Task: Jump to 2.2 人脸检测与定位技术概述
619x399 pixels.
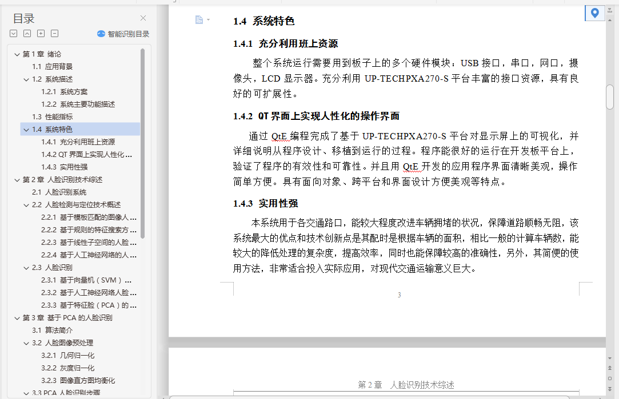Action: point(77,205)
